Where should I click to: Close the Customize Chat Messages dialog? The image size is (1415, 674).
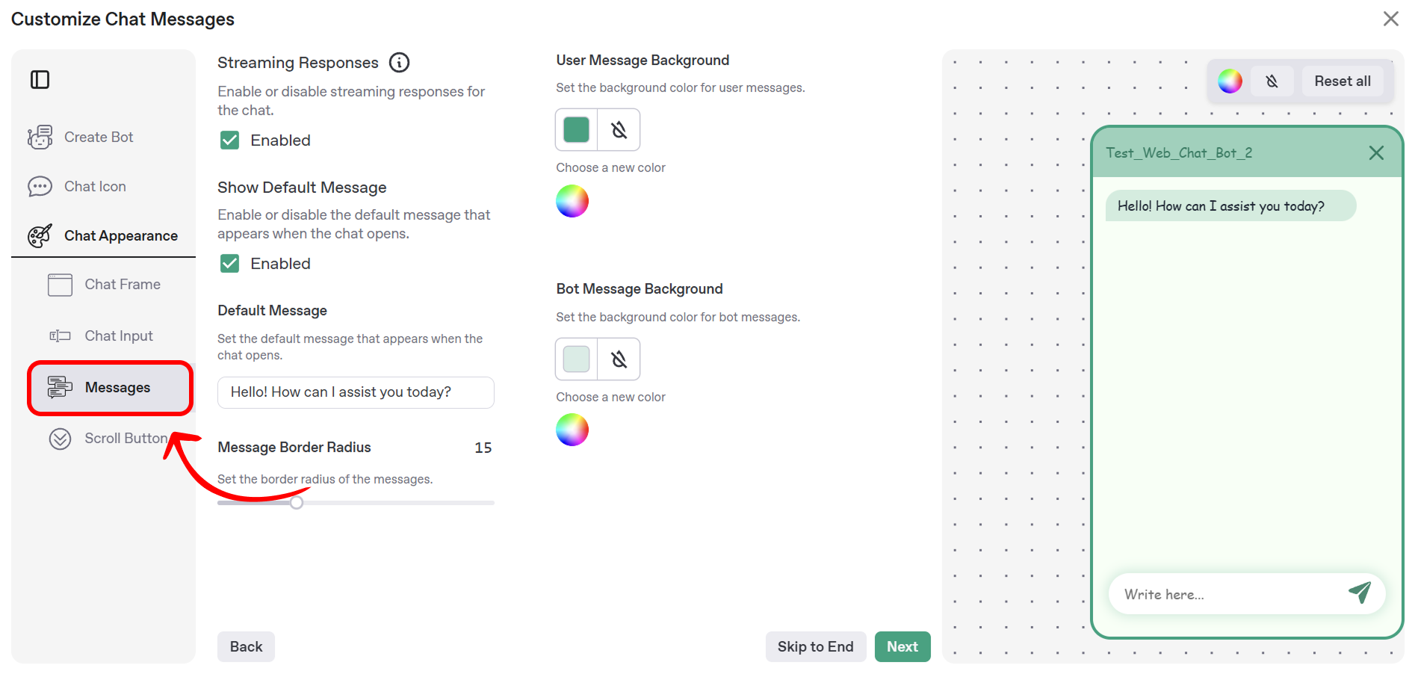1390,19
